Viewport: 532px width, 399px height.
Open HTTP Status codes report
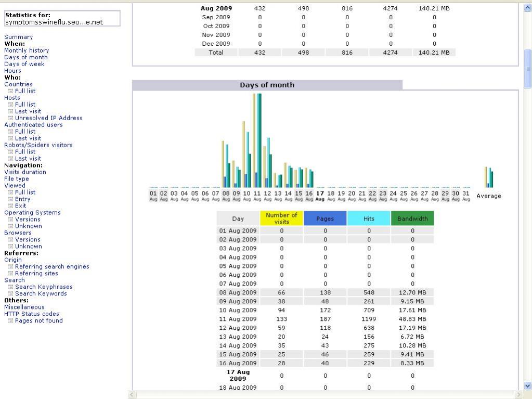pyautogui.click(x=32, y=314)
